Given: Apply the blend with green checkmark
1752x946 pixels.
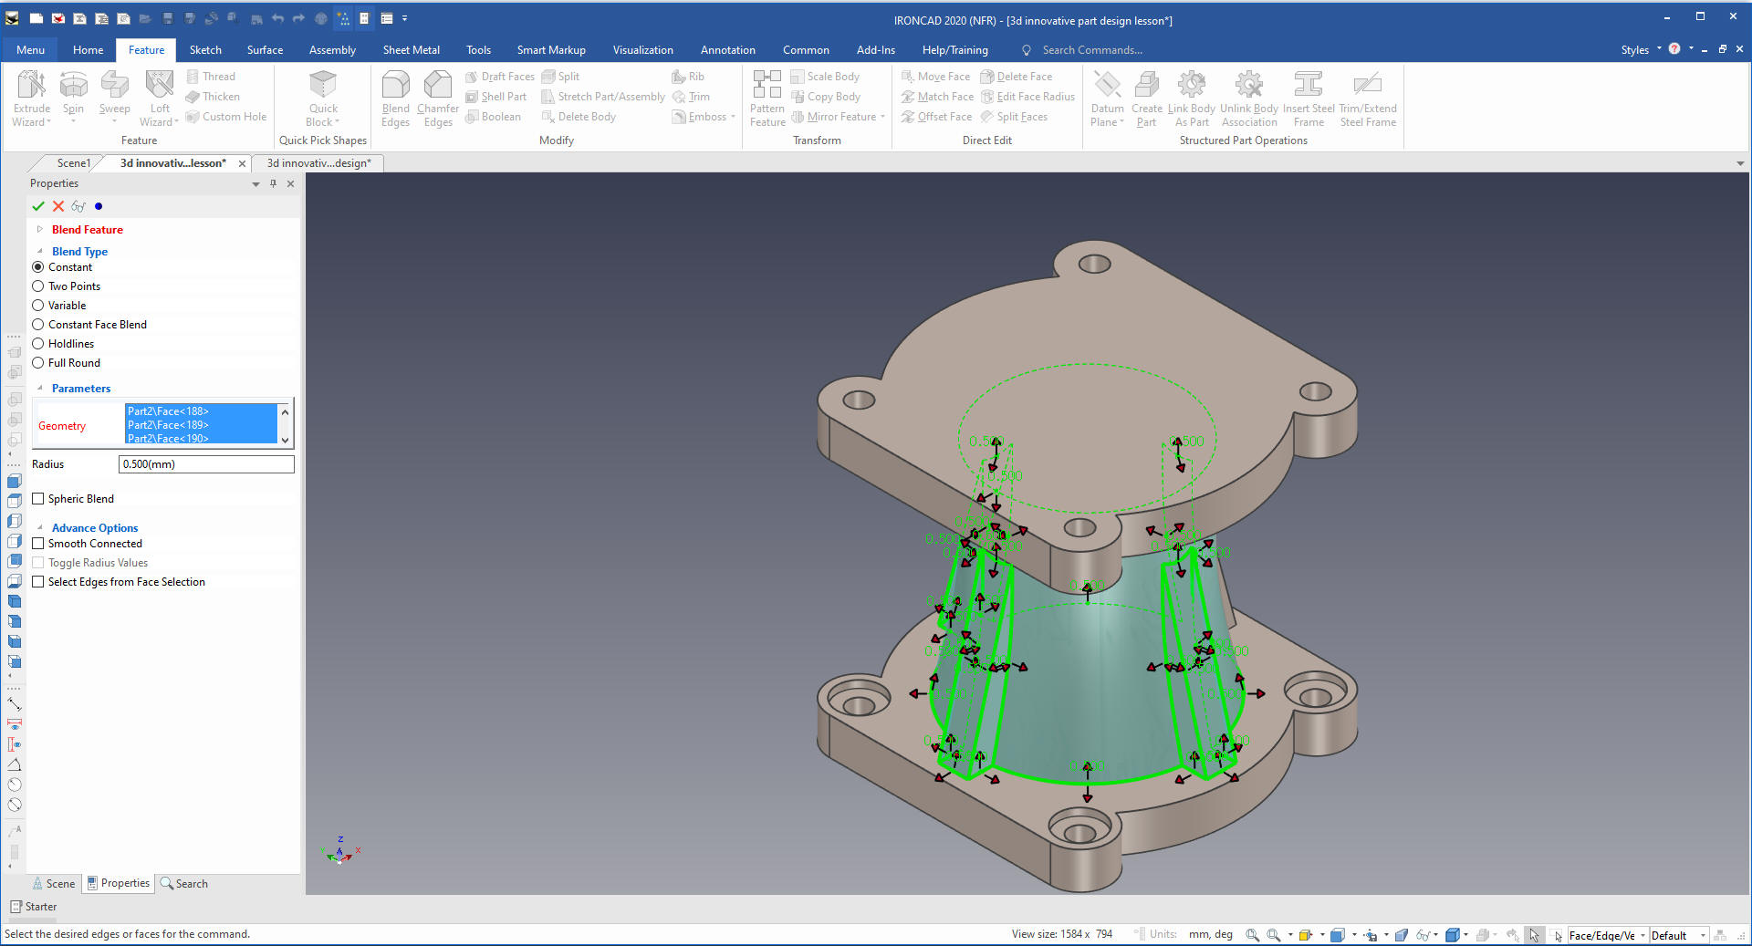Looking at the screenshot, I should coord(38,206).
